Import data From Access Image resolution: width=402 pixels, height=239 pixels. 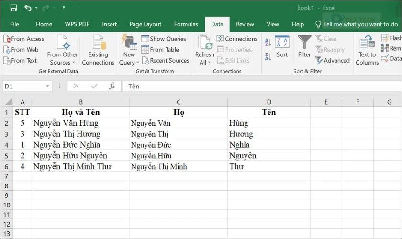pyautogui.click(x=23, y=39)
